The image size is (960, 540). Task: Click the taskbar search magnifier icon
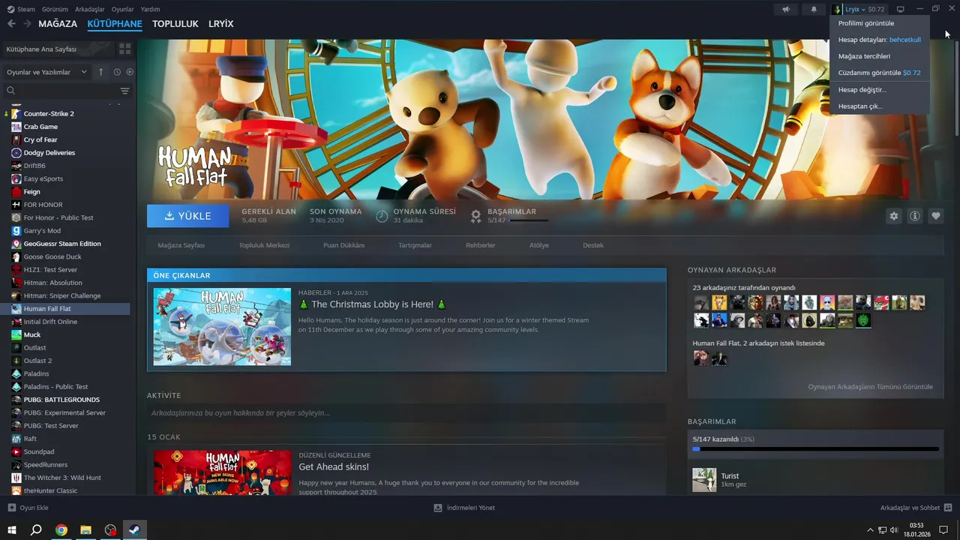coord(36,530)
